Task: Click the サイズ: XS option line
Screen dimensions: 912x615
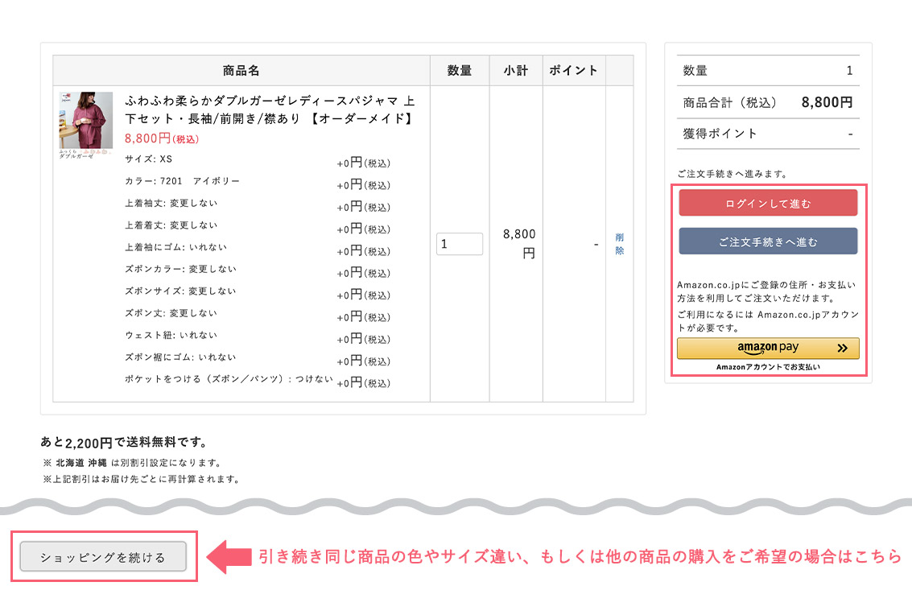Action: tap(149, 159)
